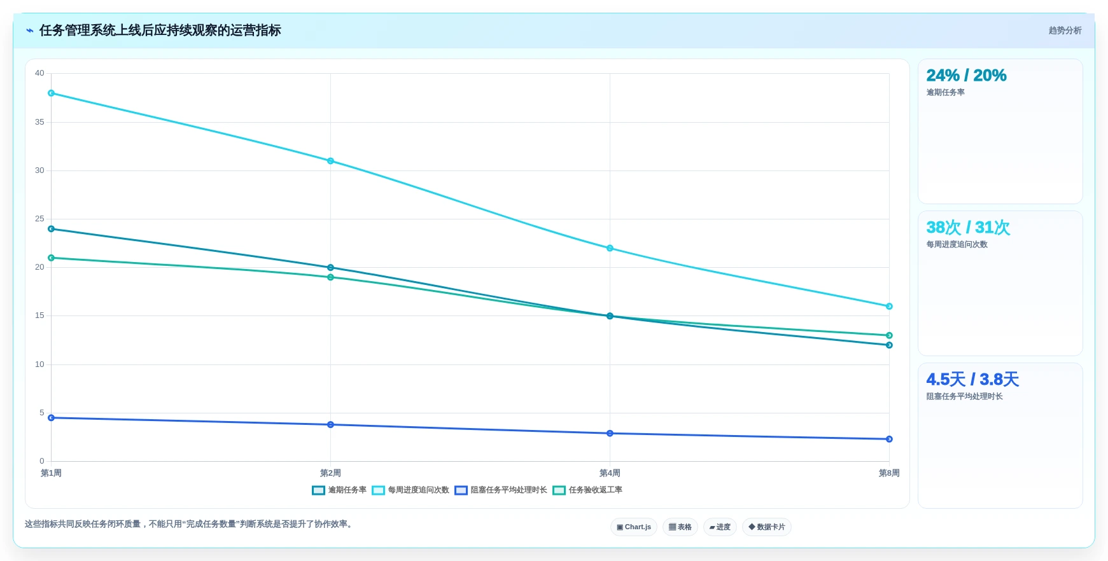Select the 进度 chip
Screen dimensions: 1108x561
pos(720,527)
